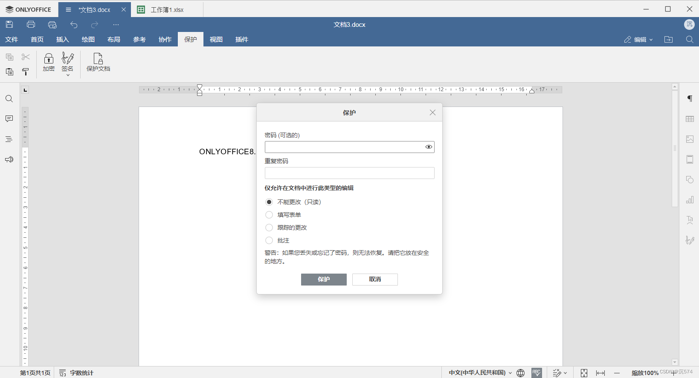Click the Paste icon
This screenshot has height=378, width=699.
click(x=9, y=72)
